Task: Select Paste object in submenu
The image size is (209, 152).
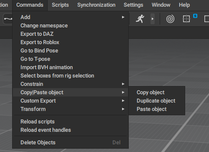Action: click(157, 109)
